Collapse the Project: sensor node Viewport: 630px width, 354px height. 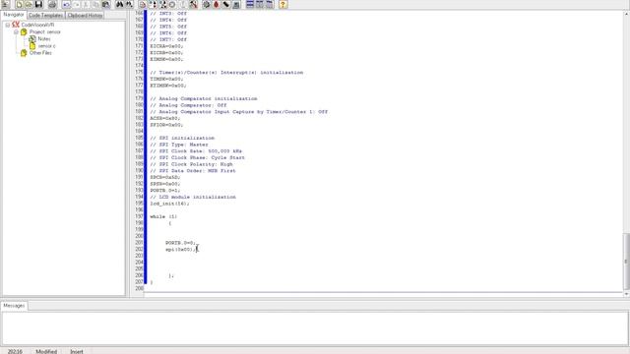[x=16, y=32]
